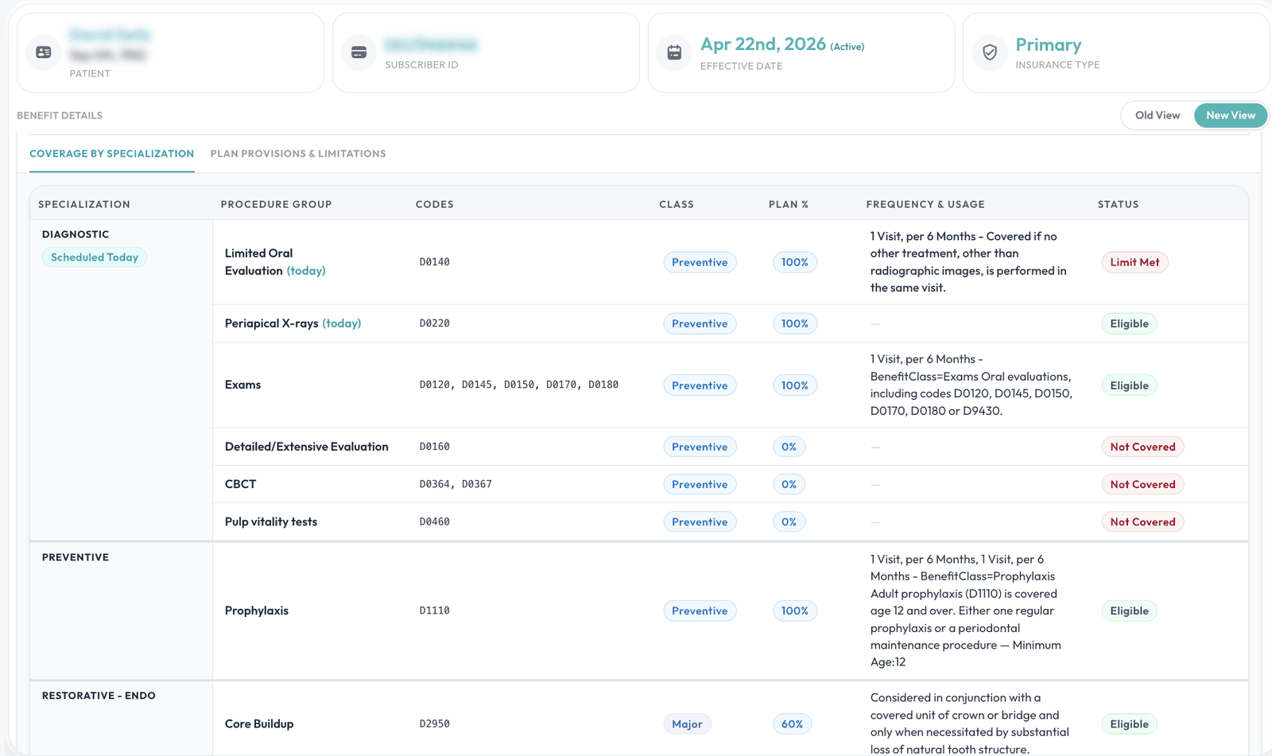
Task: Click the Procedure Group column header
Action: [x=276, y=204]
